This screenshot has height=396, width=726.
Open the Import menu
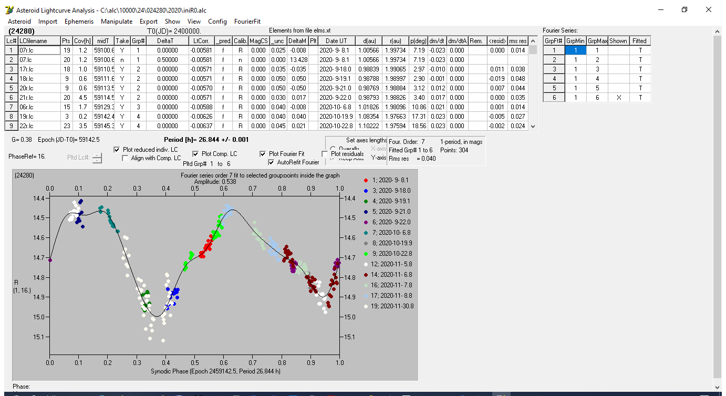48,22
